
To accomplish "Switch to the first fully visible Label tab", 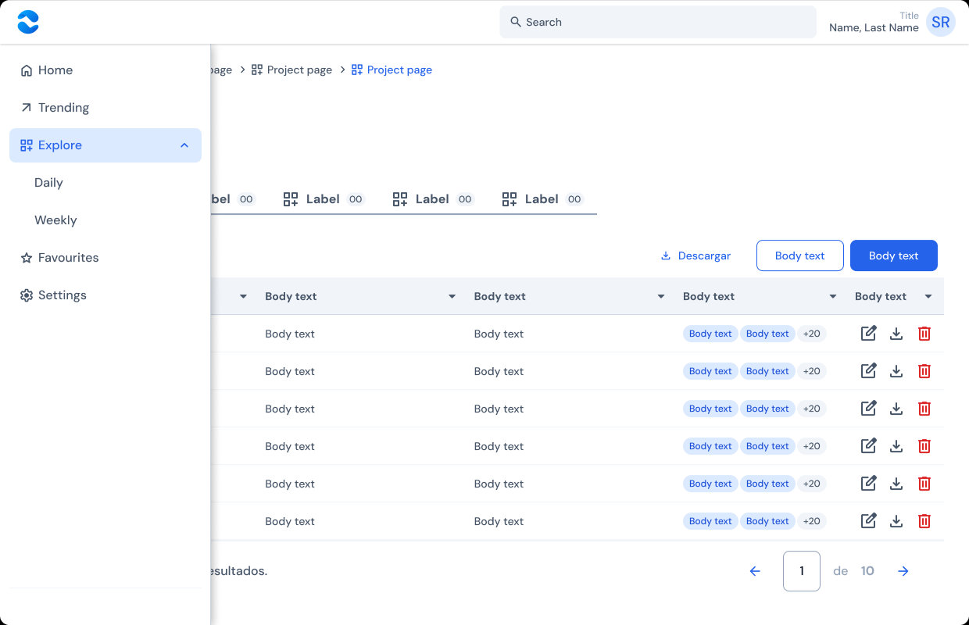I will point(324,199).
